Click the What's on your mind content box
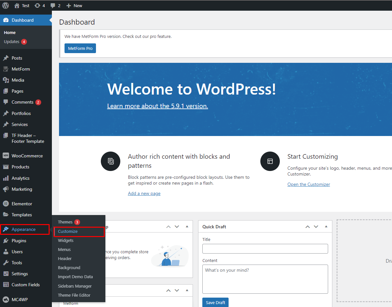This screenshot has width=392, height=307. click(x=265, y=279)
